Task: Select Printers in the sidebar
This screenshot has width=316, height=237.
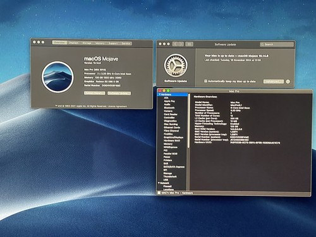Action: tap(168, 161)
